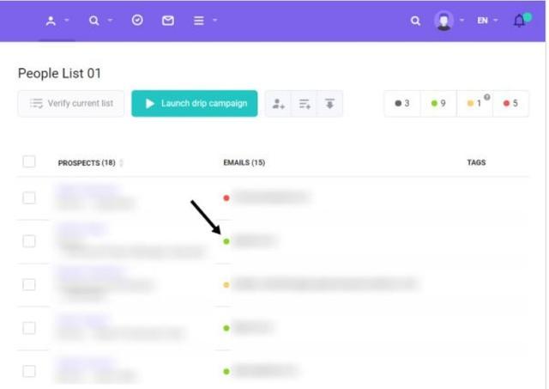Open the EN language selector
The width and height of the screenshot is (549, 389).
click(487, 21)
